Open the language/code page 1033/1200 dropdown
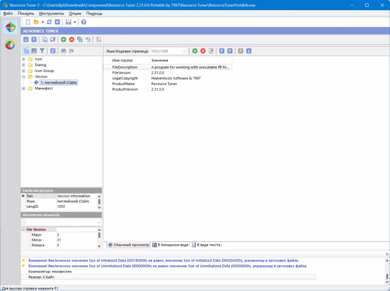The width and height of the screenshot is (390, 291). [184, 51]
